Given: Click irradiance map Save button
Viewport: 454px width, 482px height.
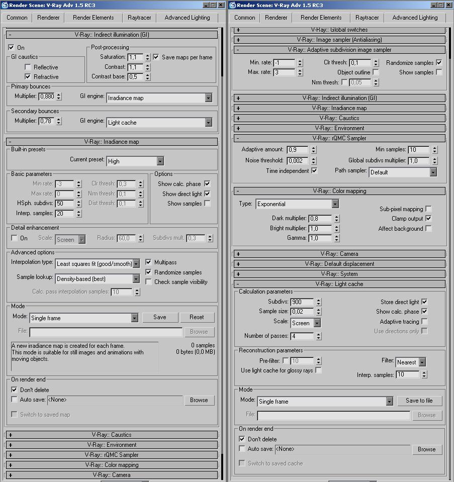Looking at the screenshot, I should [160, 317].
